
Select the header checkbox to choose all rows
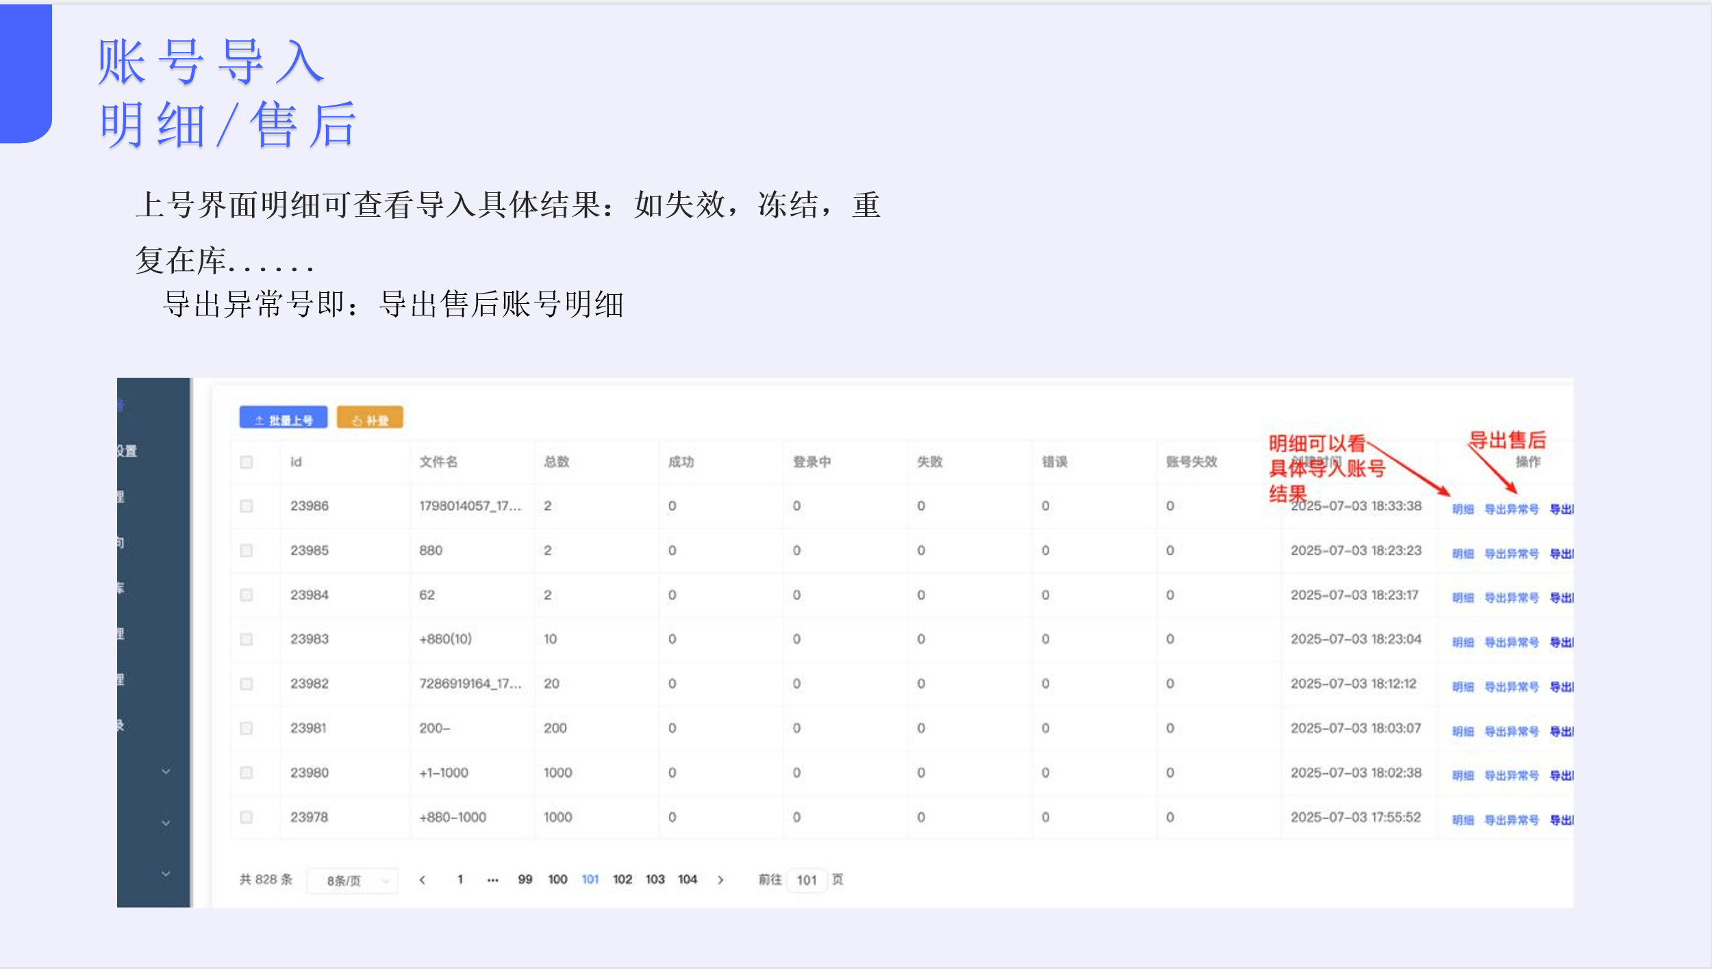click(247, 463)
